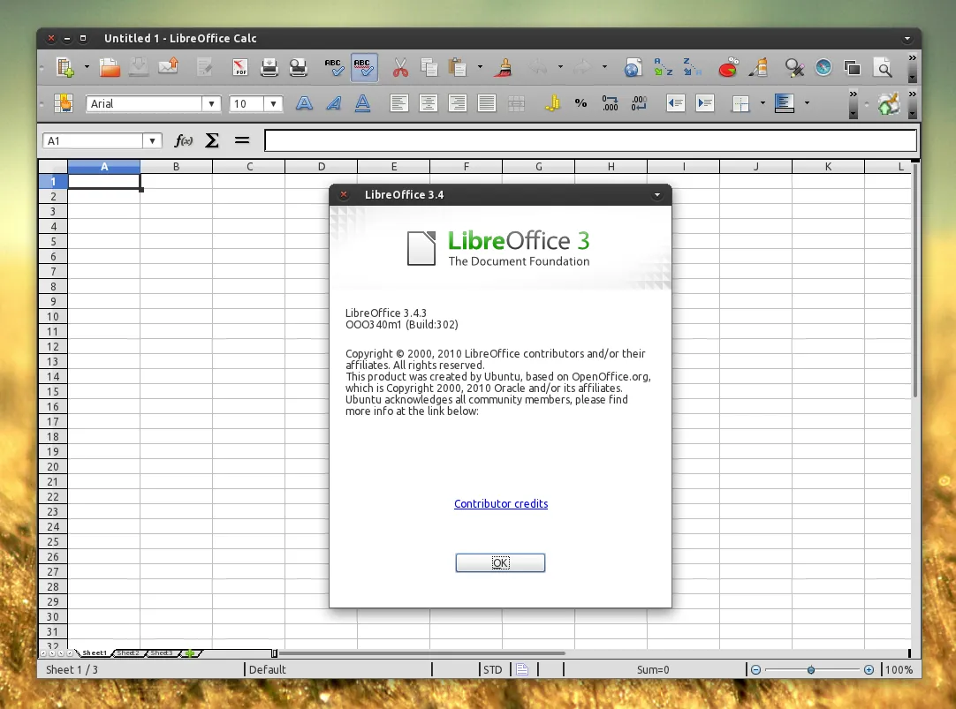Open the Contributor credits link
The width and height of the screenshot is (956, 709).
pyautogui.click(x=501, y=503)
